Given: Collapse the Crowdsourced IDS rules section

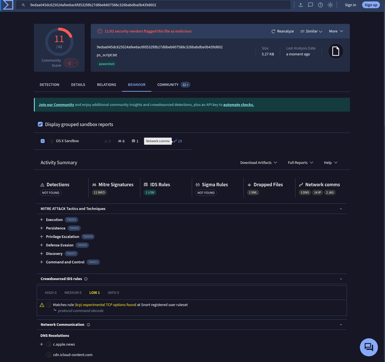Looking at the screenshot, I should (x=341, y=279).
